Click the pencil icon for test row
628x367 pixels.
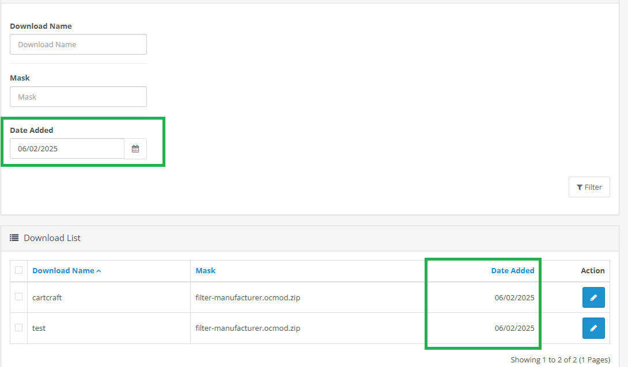tap(593, 328)
